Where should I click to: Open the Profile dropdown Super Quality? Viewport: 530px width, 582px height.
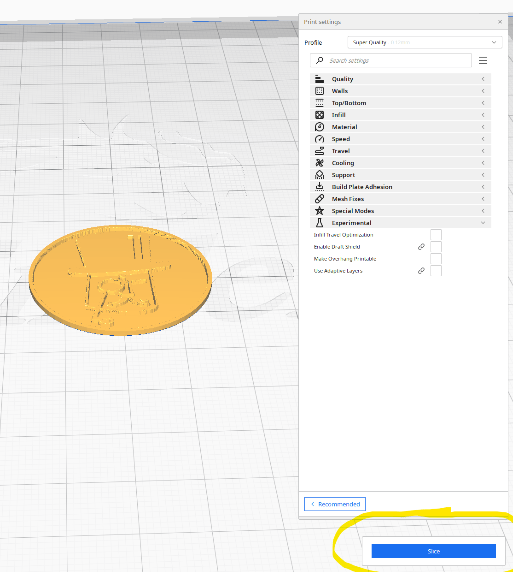[424, 42]
